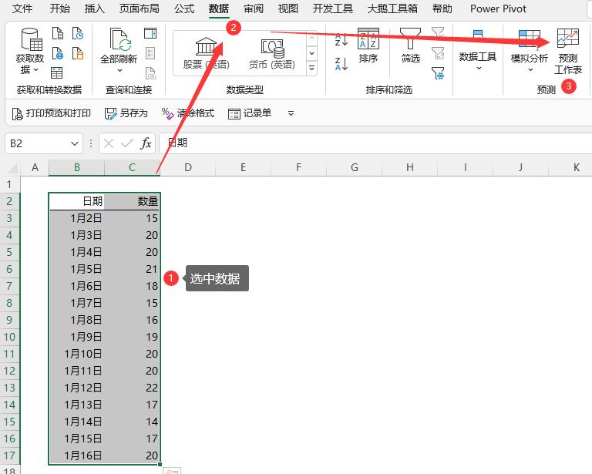Select row 10 header
This screenshot has width=592, height=474.
click(x=9, y=337)
